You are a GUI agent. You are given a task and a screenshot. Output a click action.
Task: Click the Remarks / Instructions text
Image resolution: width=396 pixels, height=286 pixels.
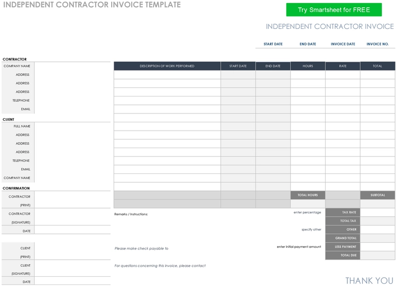tap(131, 214)
